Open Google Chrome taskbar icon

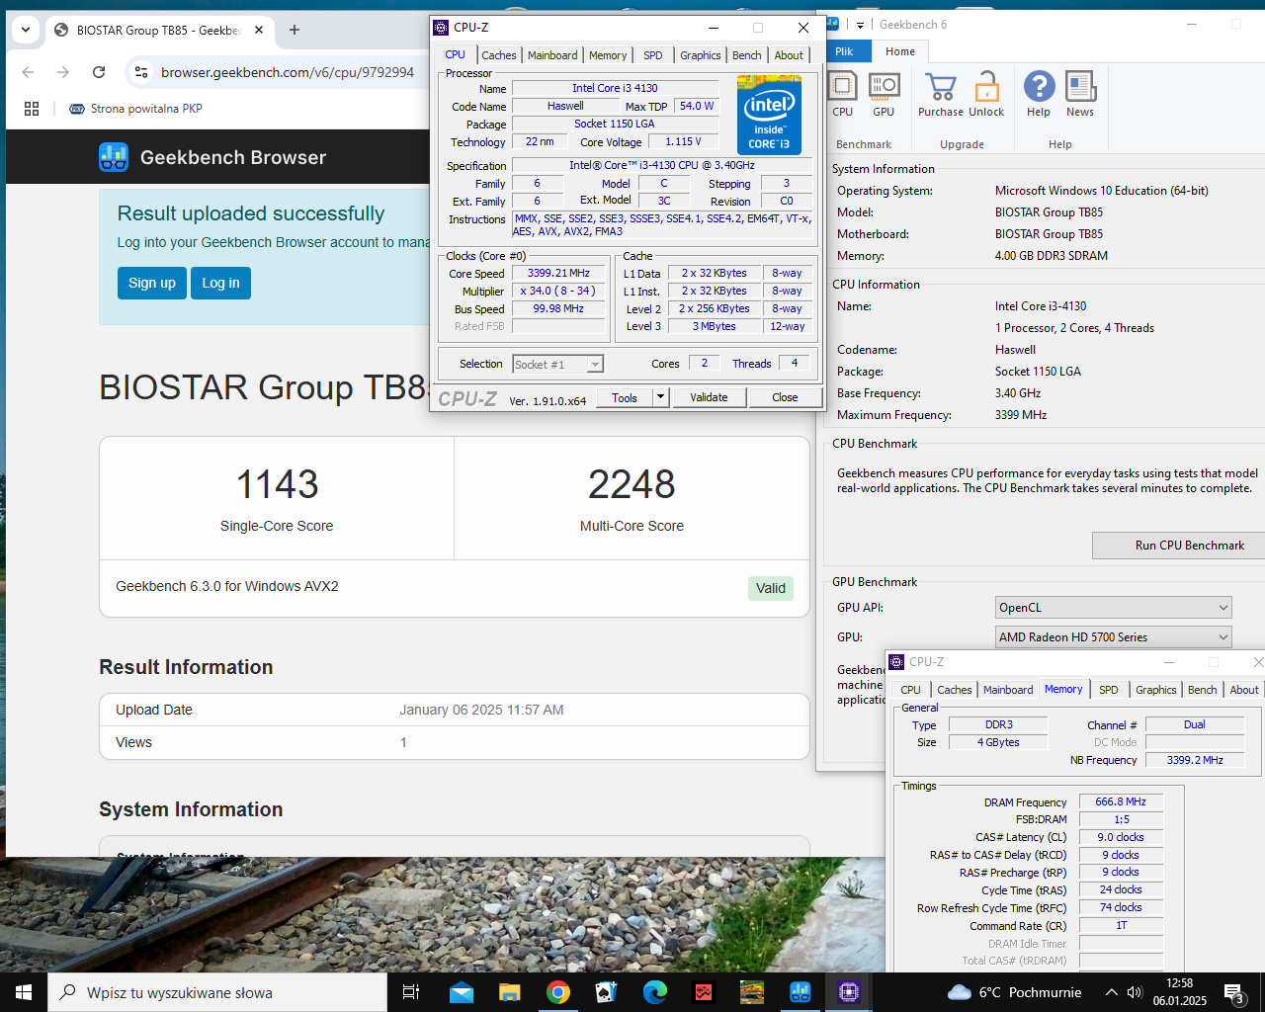tap(558, 992)
